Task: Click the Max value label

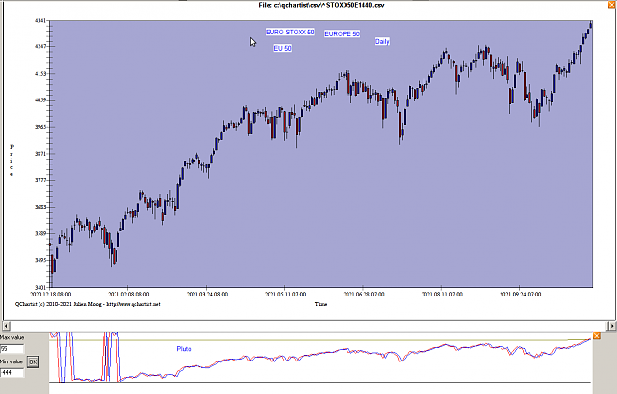Action: click(12, 337)
